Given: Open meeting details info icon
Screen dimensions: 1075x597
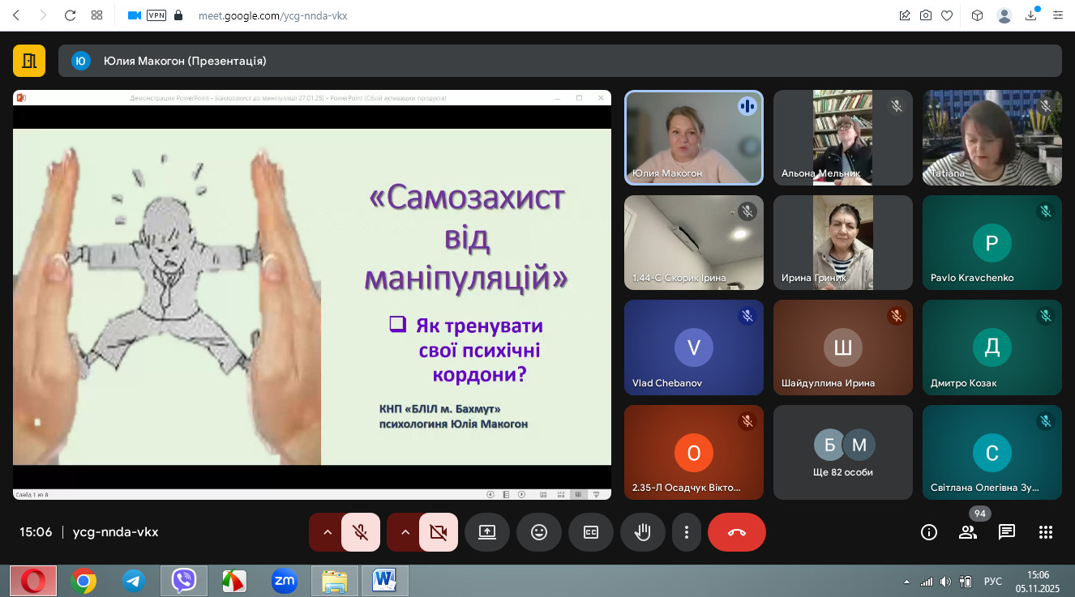Looking at the screenshot, I should (x=929, y=532).
